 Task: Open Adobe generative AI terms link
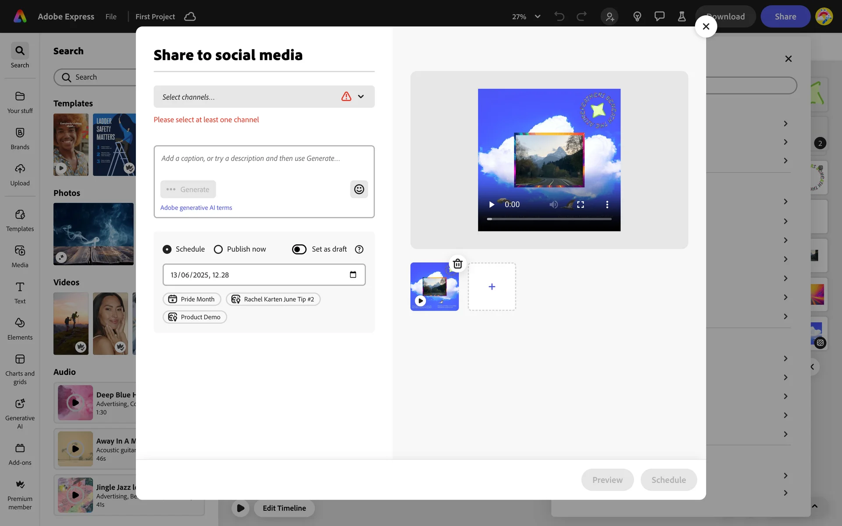196,208
